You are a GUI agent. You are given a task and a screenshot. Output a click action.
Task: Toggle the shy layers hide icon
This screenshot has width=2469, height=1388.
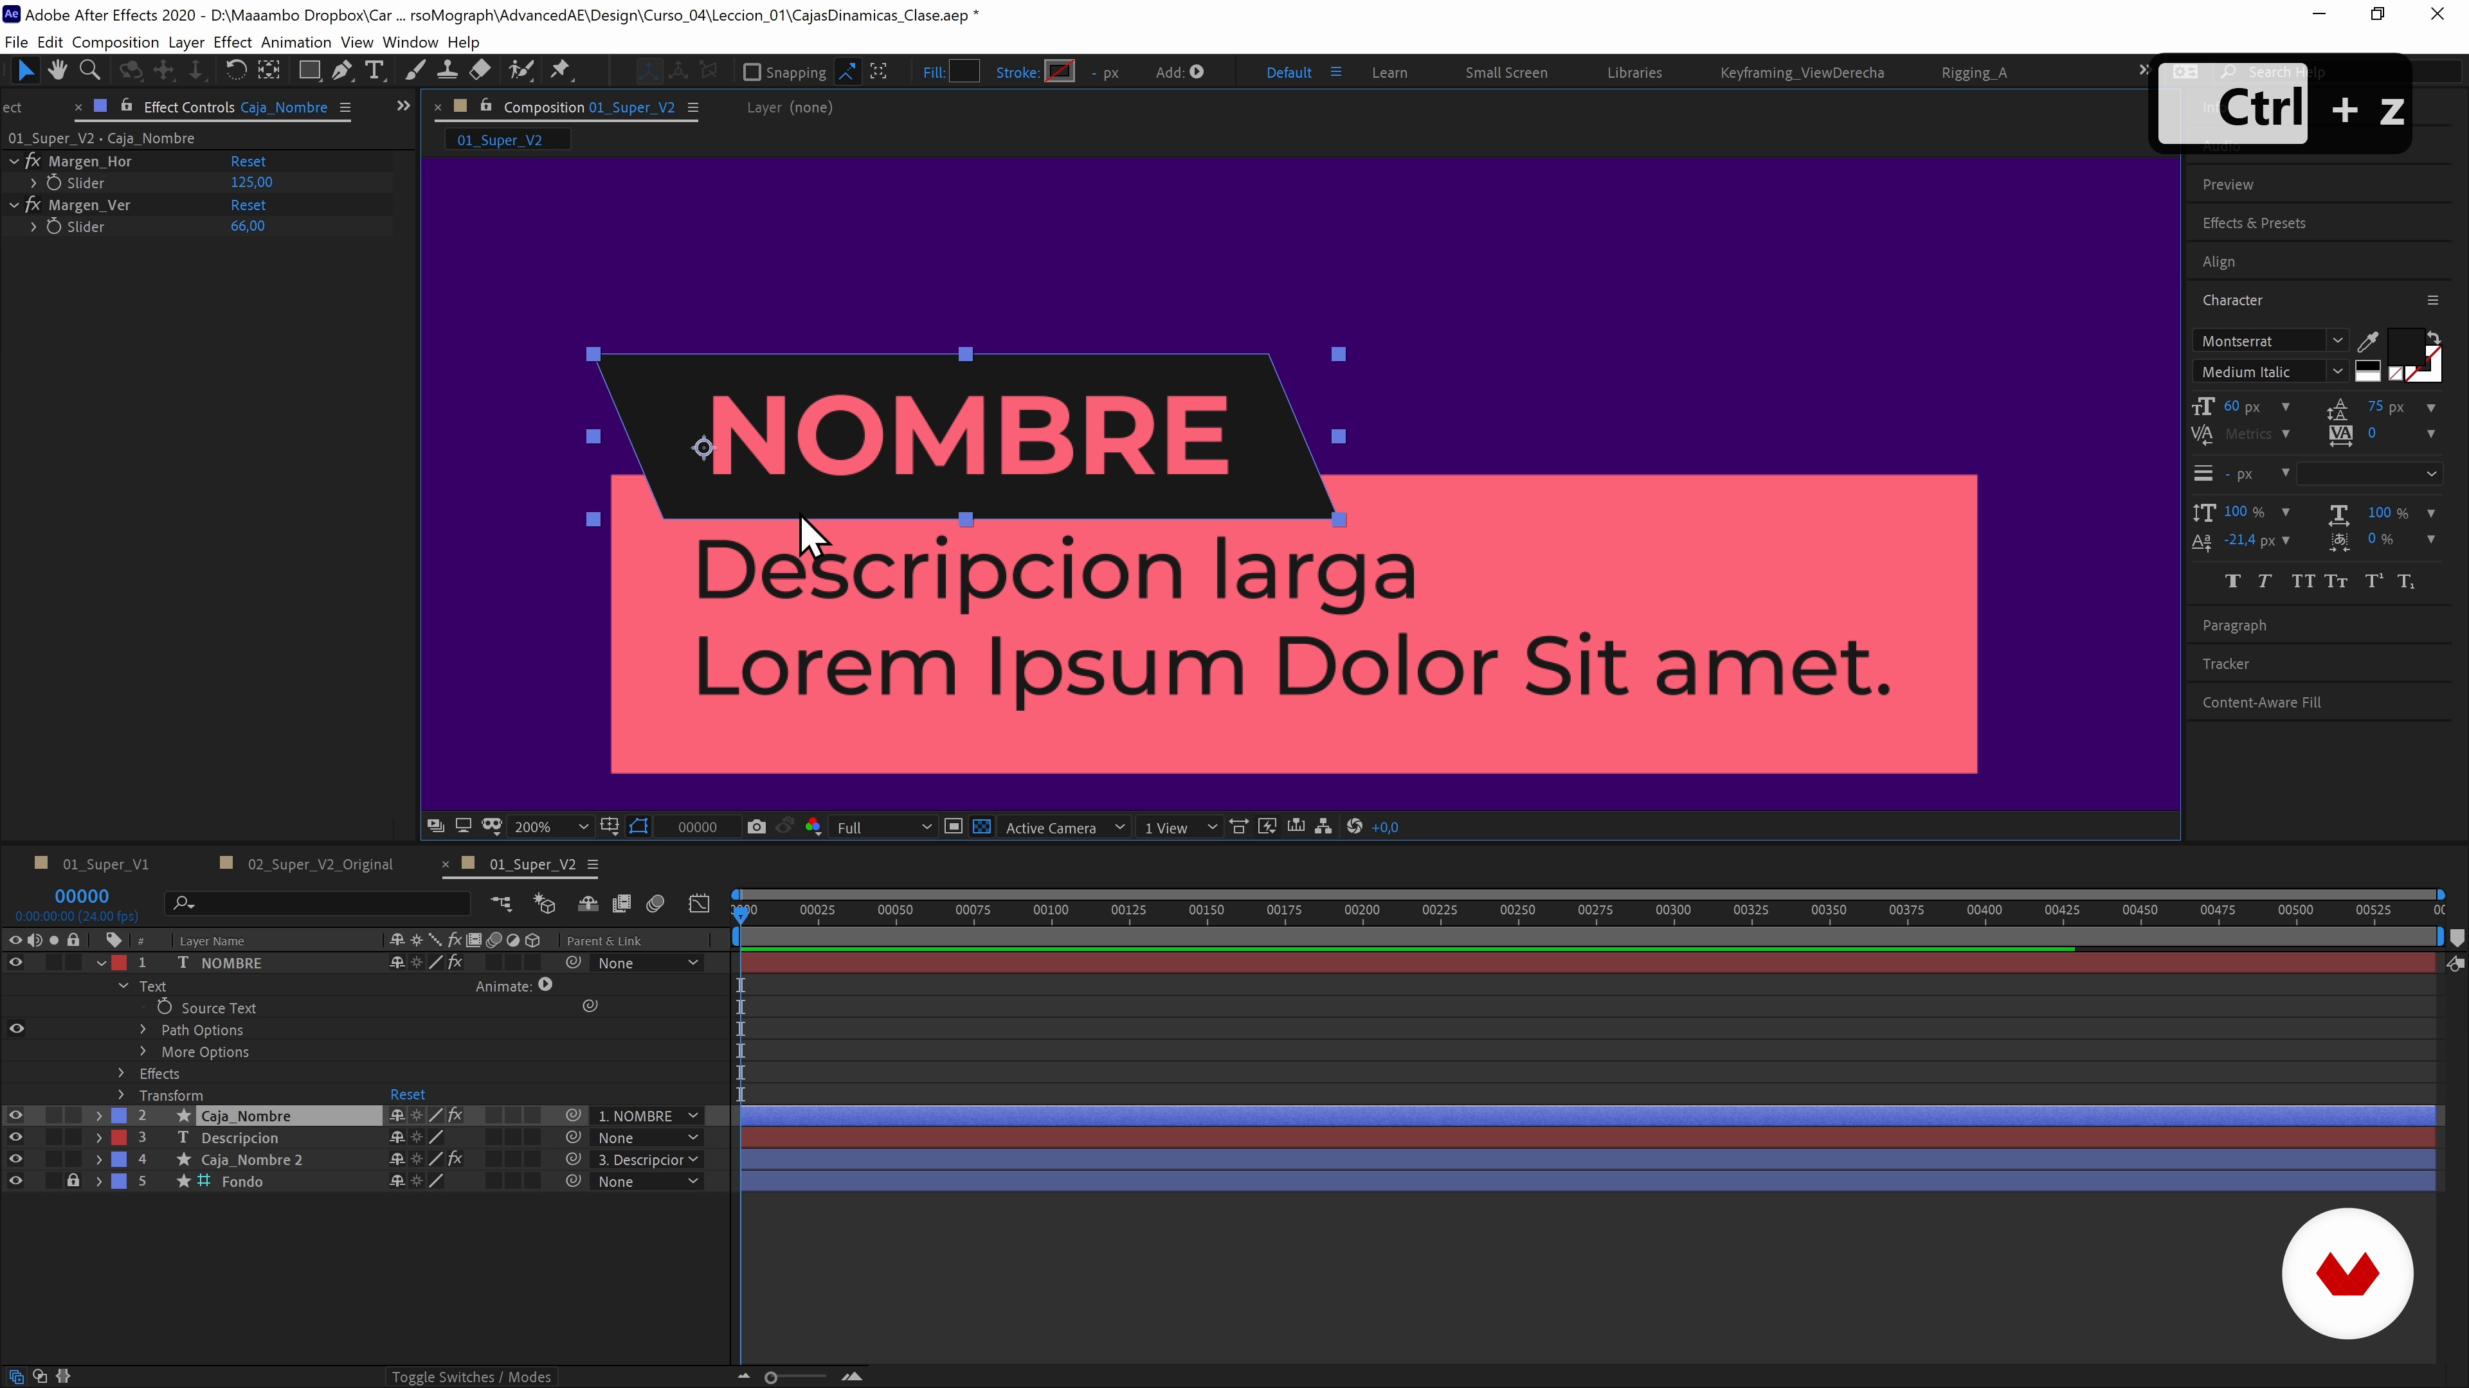click(x=588, y=903)
